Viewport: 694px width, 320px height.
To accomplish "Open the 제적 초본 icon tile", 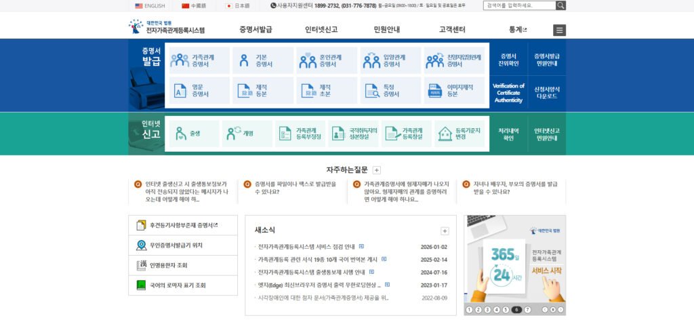I will click(327, 91).
